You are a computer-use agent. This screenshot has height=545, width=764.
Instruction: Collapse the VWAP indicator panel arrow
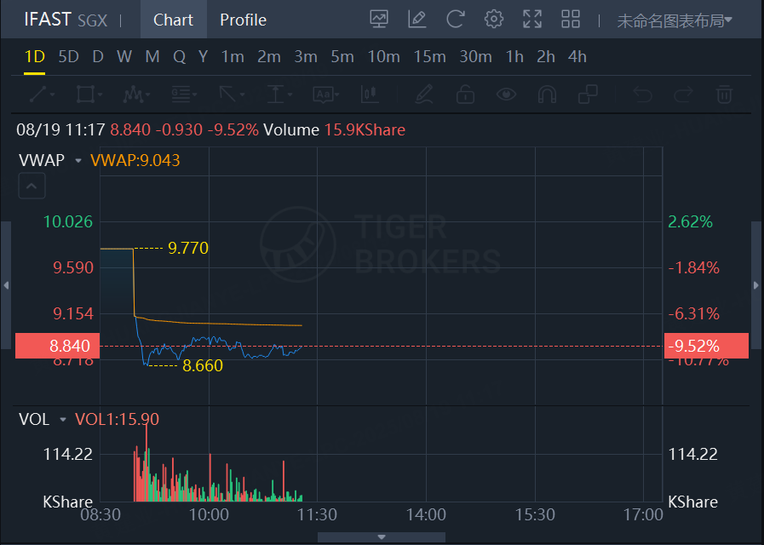tap(32, 186)
